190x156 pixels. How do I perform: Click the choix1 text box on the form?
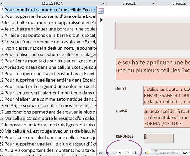click(167, 96)
